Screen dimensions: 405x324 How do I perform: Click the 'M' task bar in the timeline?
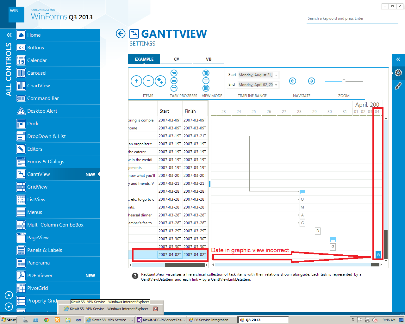(x=302, y=207)
